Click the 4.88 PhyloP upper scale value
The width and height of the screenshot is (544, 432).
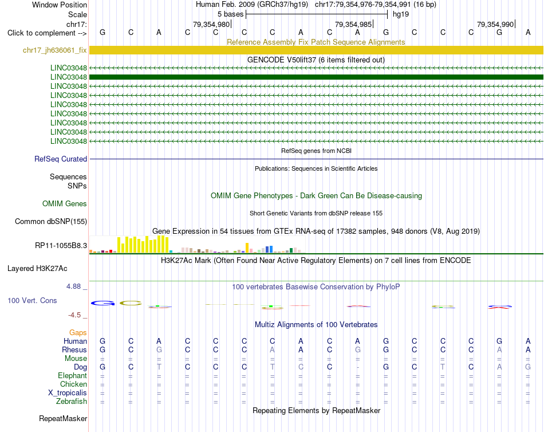73,286
